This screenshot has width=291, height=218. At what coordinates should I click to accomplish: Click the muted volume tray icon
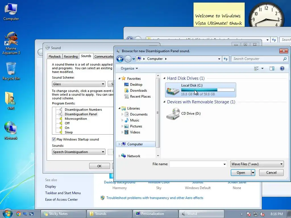click(262, 214)
